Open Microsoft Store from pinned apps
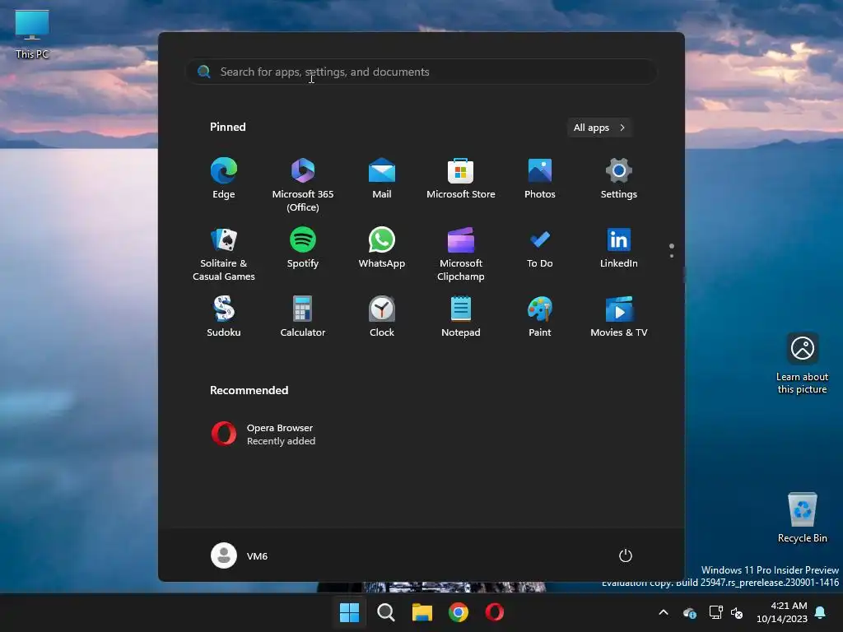 [x=461, y=179]
